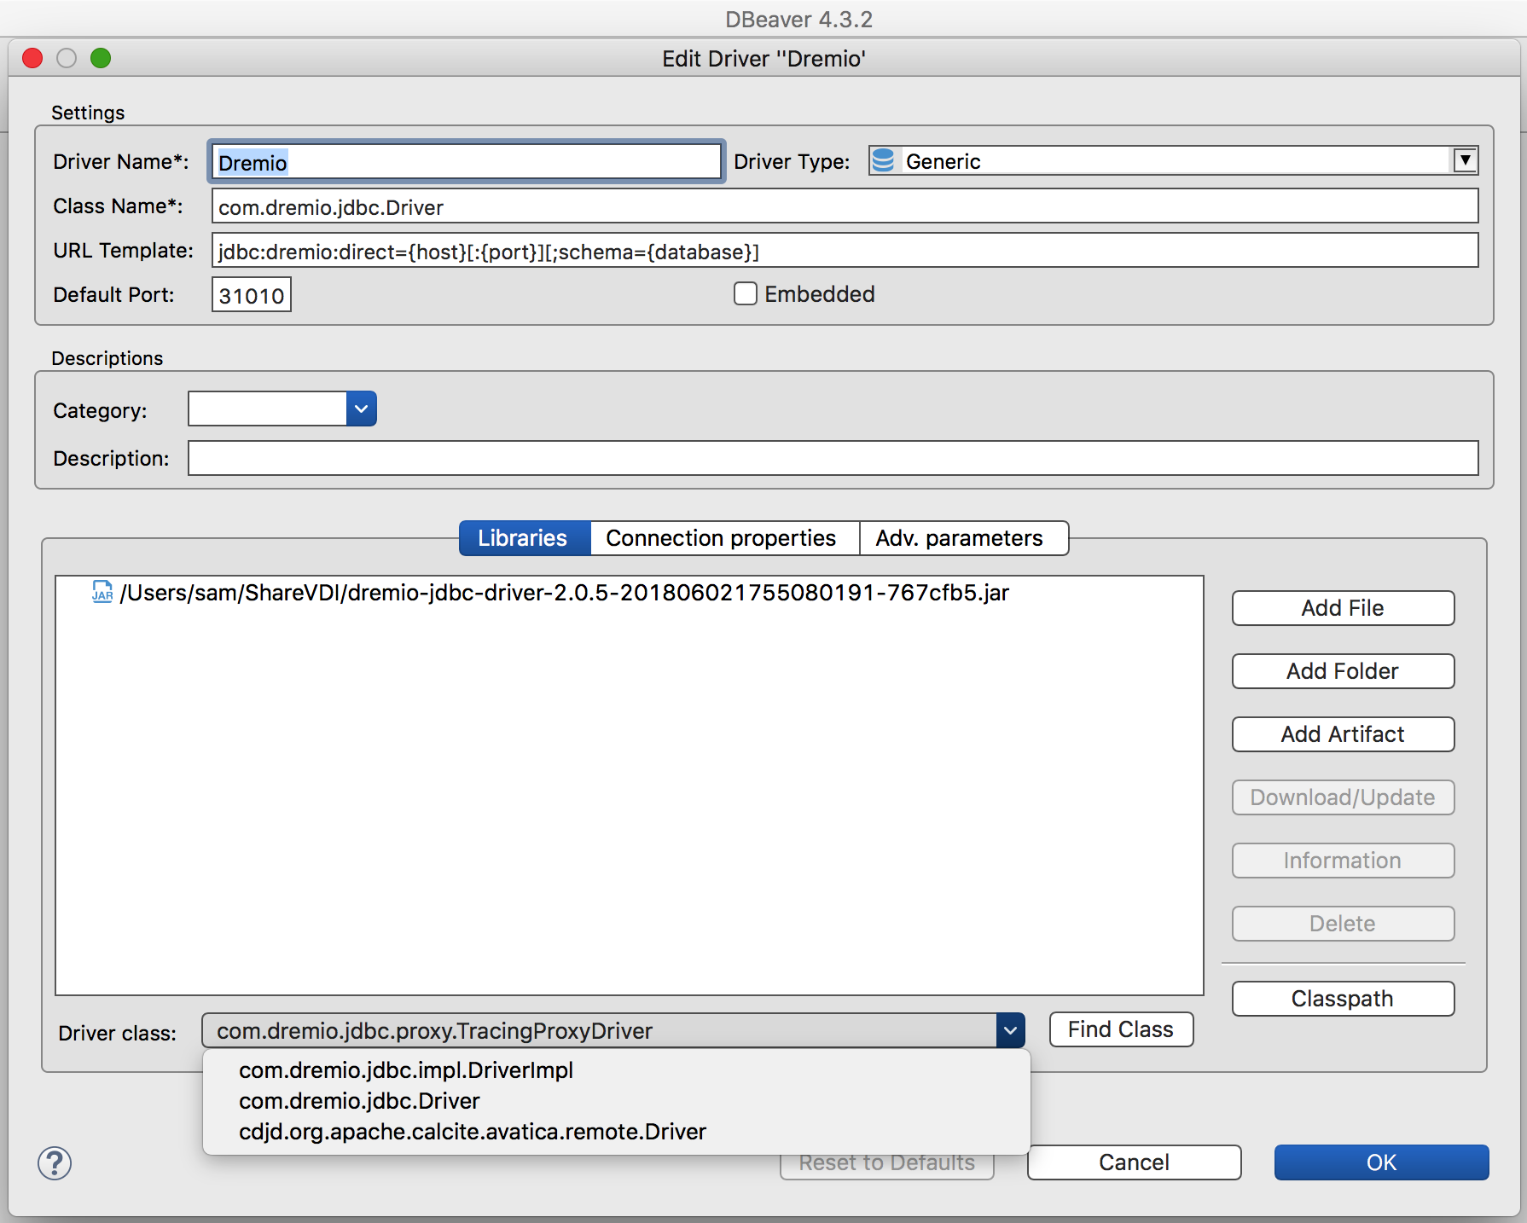
Task: Click the Driver Name input field
Action: coord(466,162)
